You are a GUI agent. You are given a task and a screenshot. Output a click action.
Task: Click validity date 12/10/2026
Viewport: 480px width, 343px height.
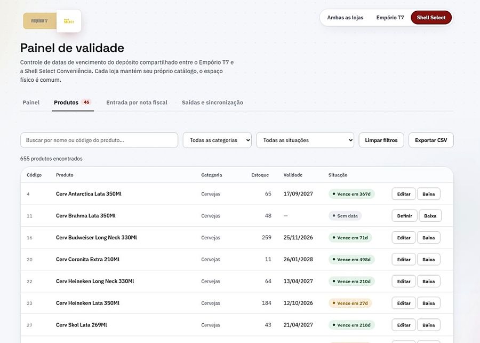[x=298, y=303]
